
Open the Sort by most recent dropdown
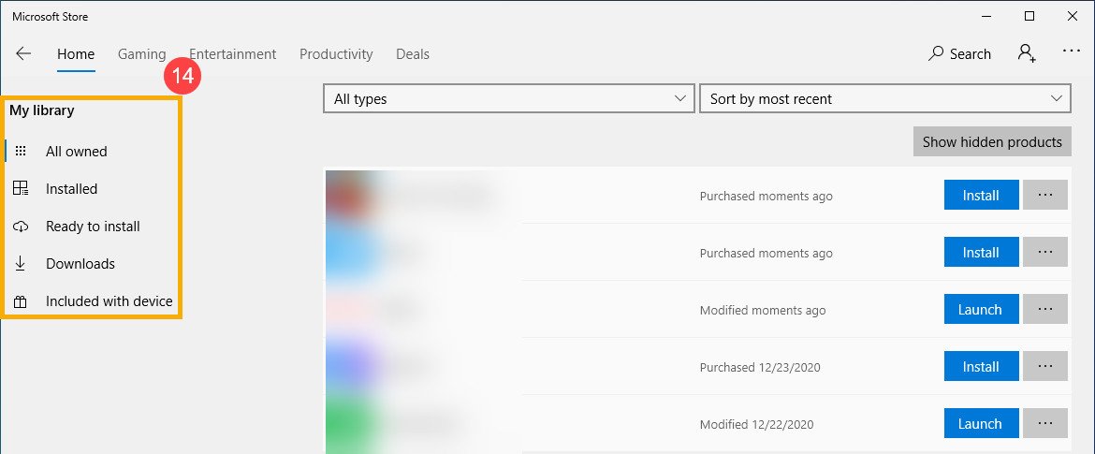(884, 98)
